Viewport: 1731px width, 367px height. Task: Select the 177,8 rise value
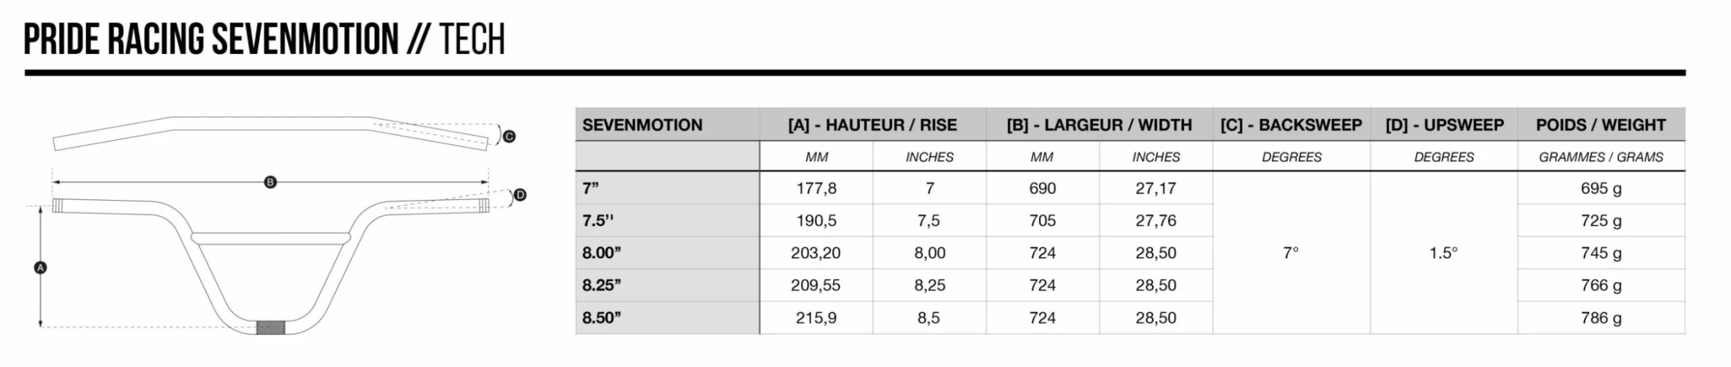[x=816, y=188]
